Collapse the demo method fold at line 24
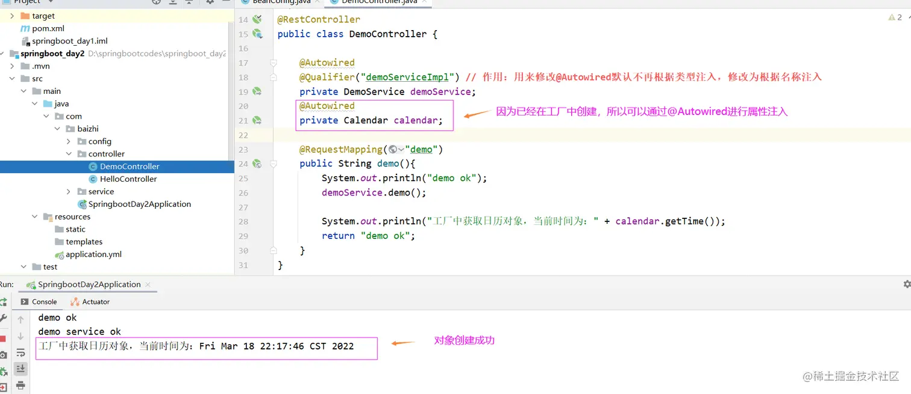Screen dimensions: 911x394 (274, 164)
